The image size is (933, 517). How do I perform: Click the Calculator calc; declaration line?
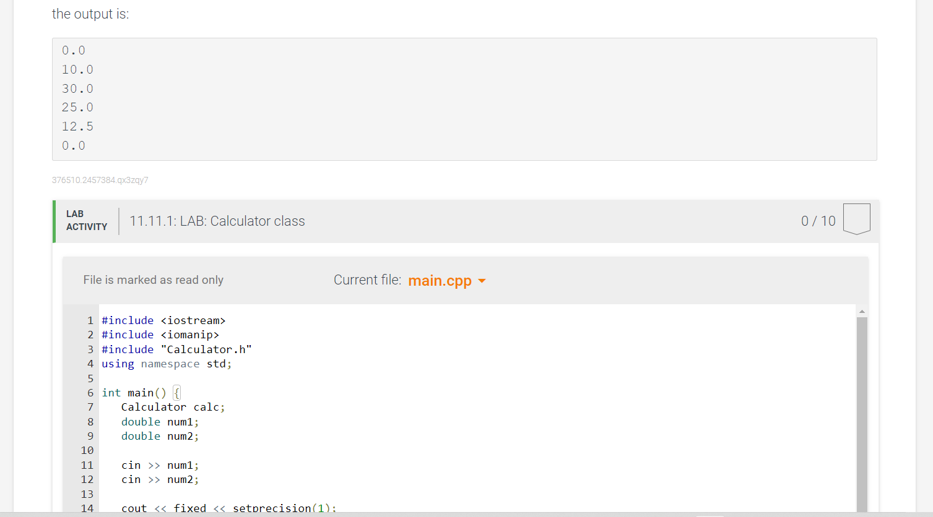click(173, 407)
